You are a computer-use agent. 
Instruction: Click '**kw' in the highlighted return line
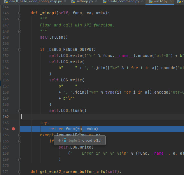point(91,129)
